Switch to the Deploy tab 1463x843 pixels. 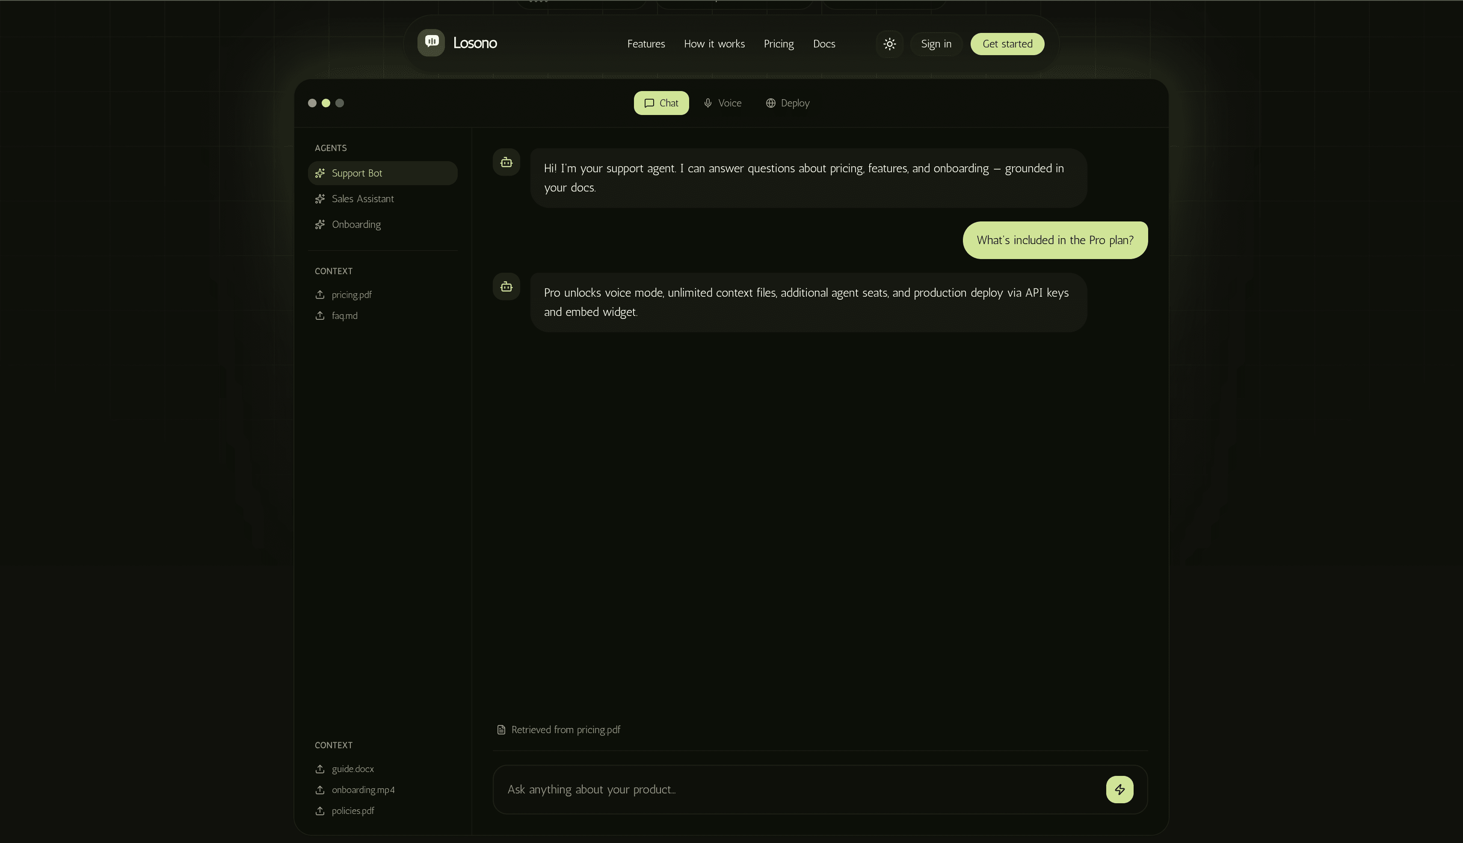coord(788,103)
